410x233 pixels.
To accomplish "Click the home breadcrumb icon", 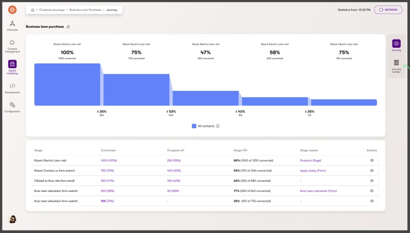I will [33, 10].
